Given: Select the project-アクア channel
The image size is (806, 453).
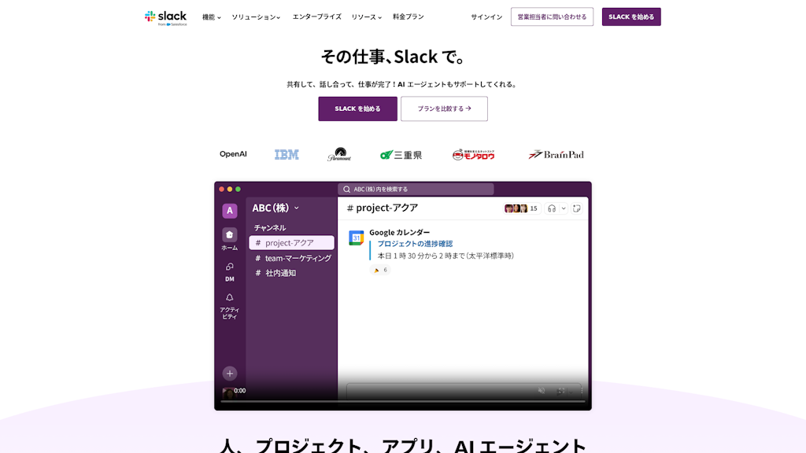Looking at the screenshot, I should click(x=291, y=243).
